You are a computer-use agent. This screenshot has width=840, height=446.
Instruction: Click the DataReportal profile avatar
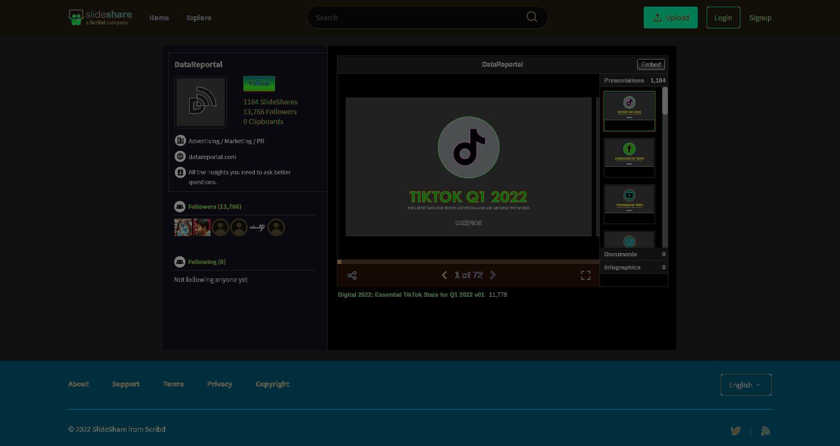tap(201, 102)
